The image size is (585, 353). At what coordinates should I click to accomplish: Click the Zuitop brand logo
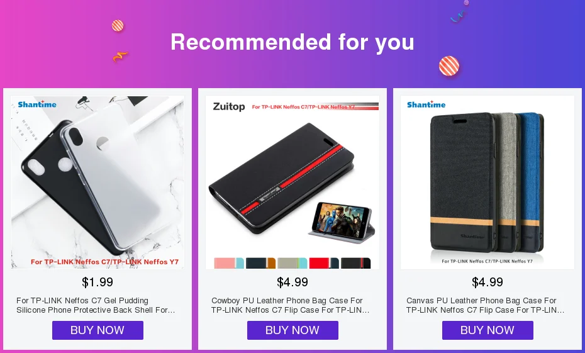(229, 107)
